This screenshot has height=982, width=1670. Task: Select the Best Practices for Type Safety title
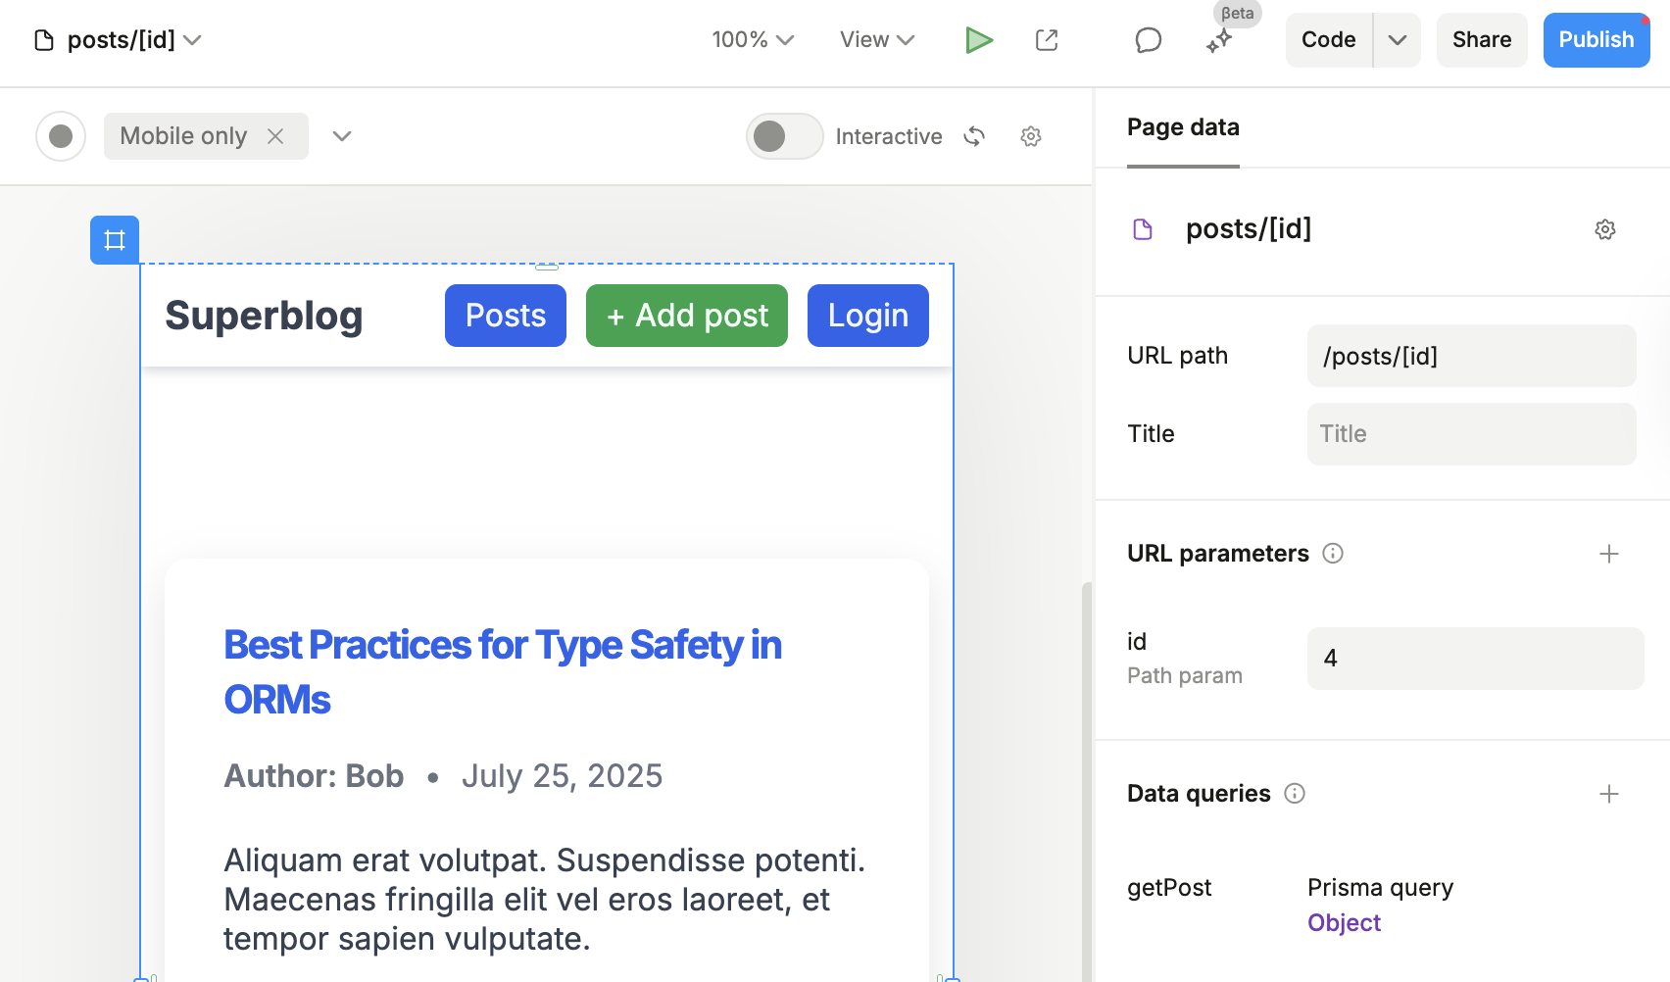click(x=503, y=672)
